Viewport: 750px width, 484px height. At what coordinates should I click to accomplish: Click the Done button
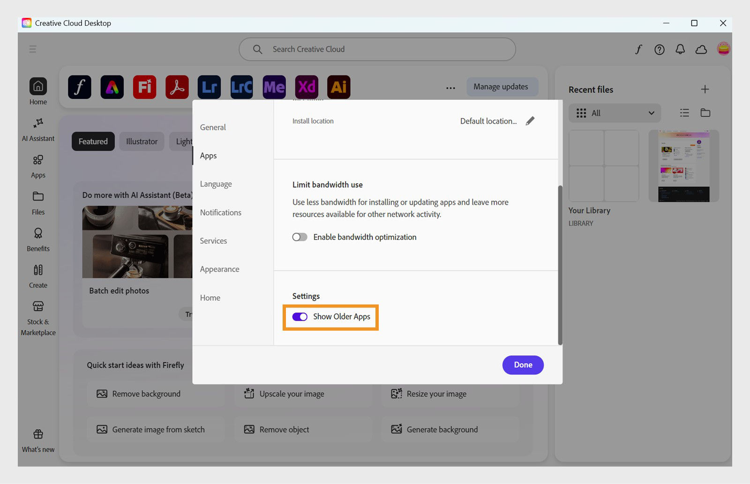click(x=523, y=365)
